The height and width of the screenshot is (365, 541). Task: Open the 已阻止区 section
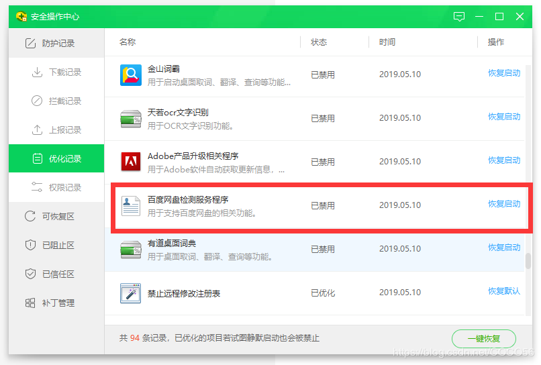click(56, 246)
